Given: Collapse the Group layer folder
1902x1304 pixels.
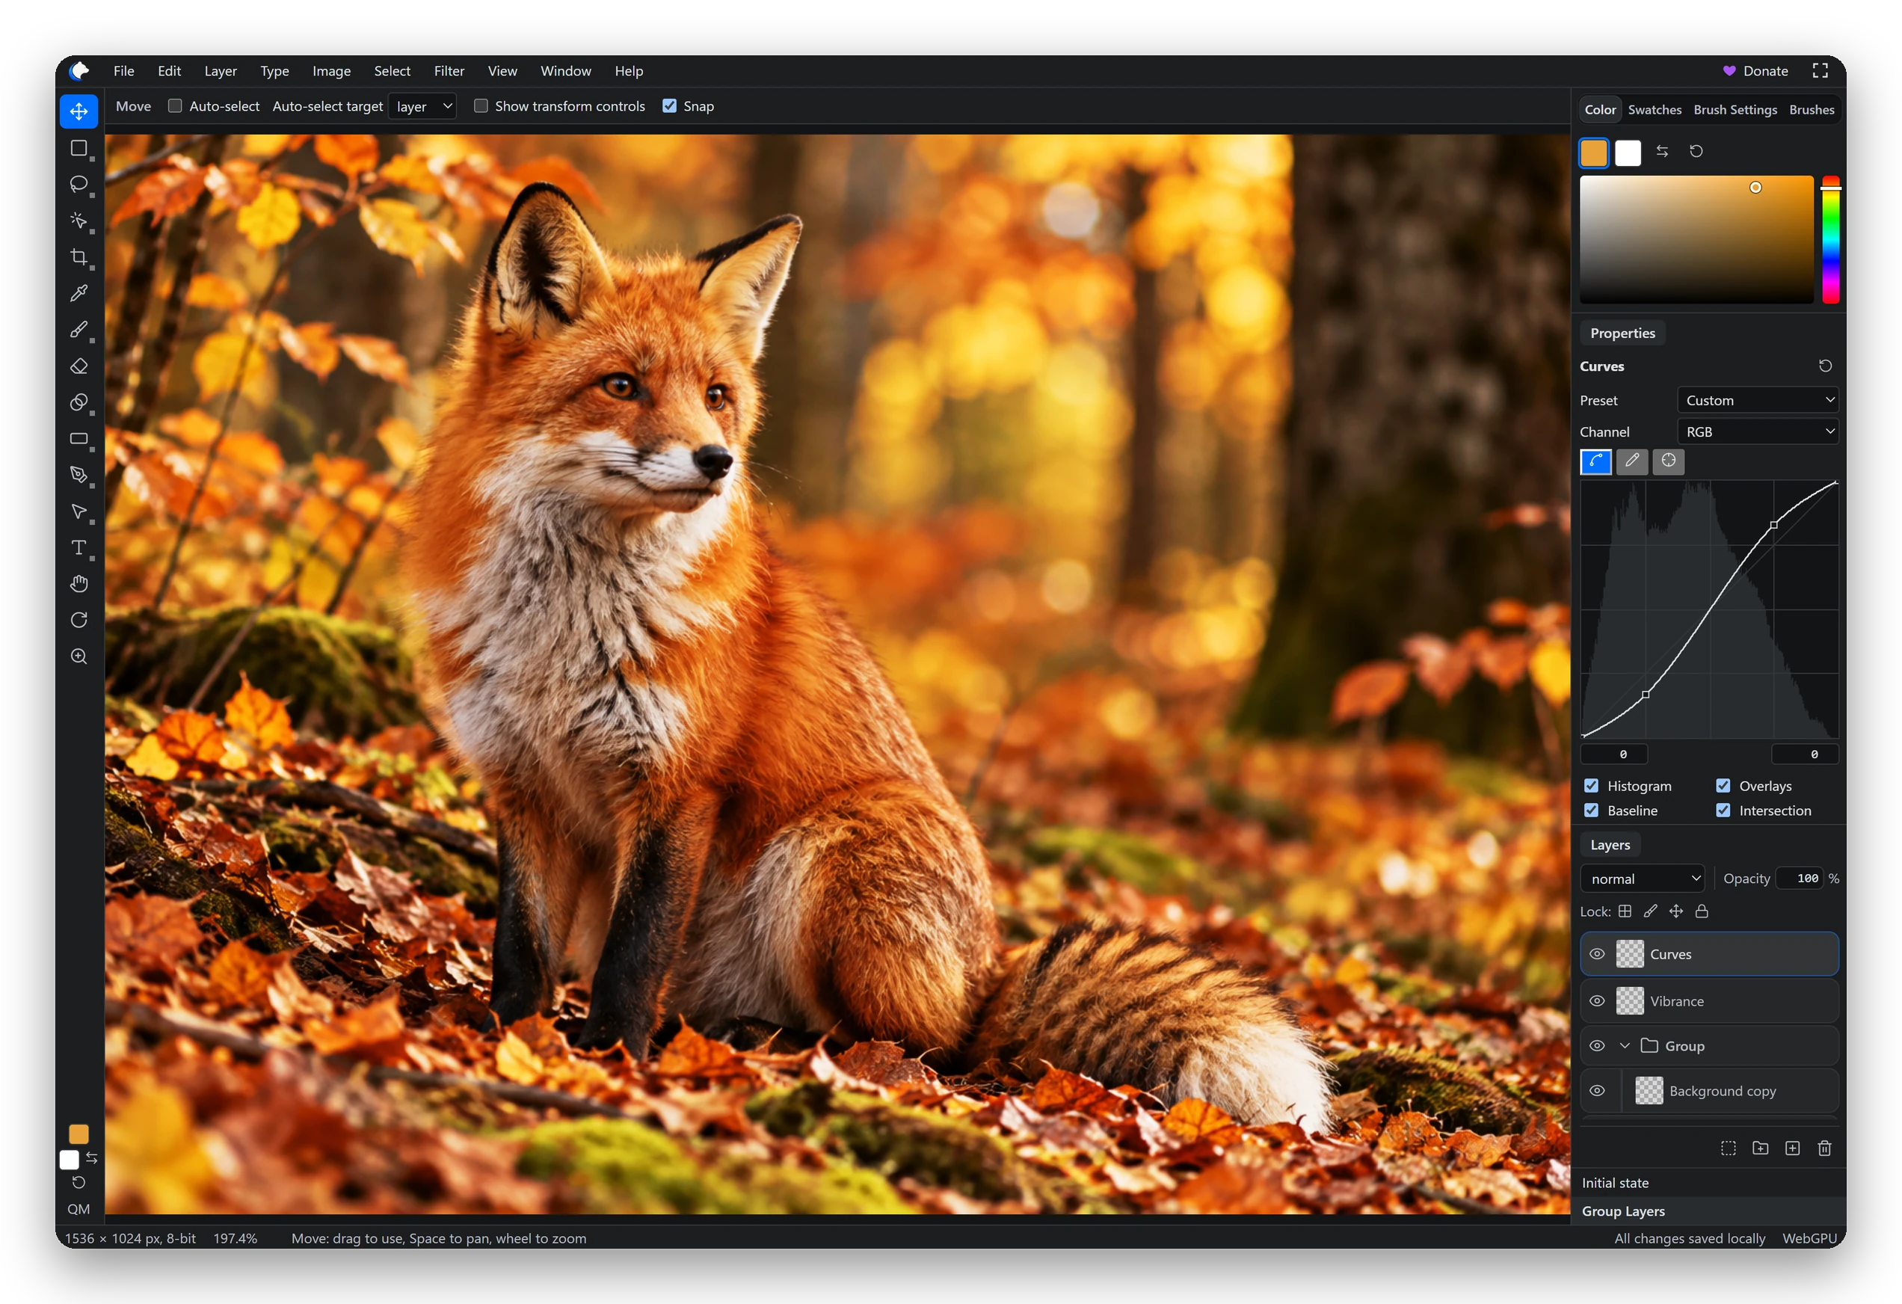Looking at the screenshot, I should pos(1625,1046).
